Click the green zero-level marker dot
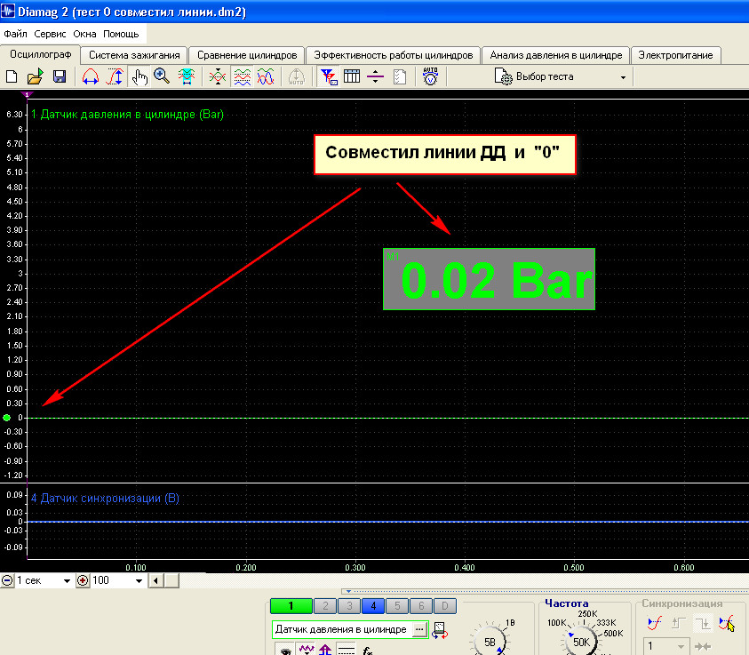Viewport: 749px width, 655px height. click(x=7, y=418)
